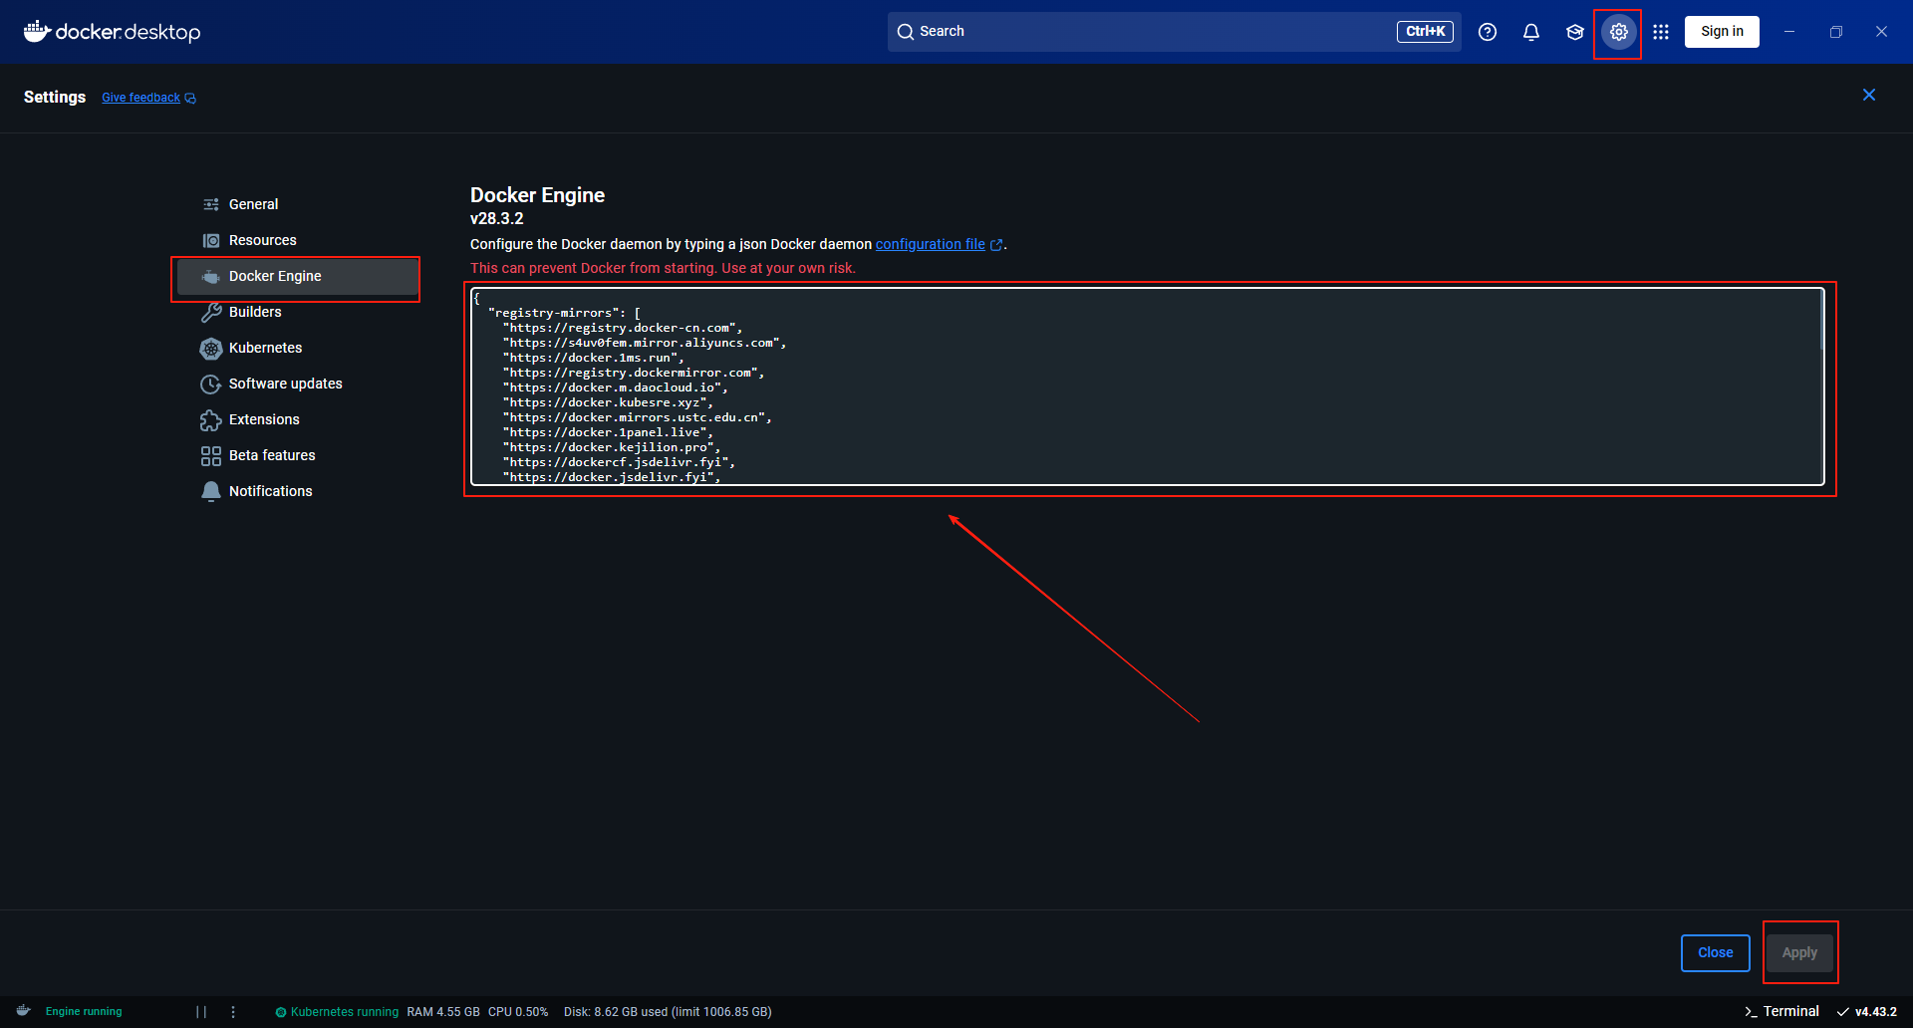This screenshot has height=1028, width=1913.
Task: Select Resources settings tab
Action: click(x=297, y=240)
